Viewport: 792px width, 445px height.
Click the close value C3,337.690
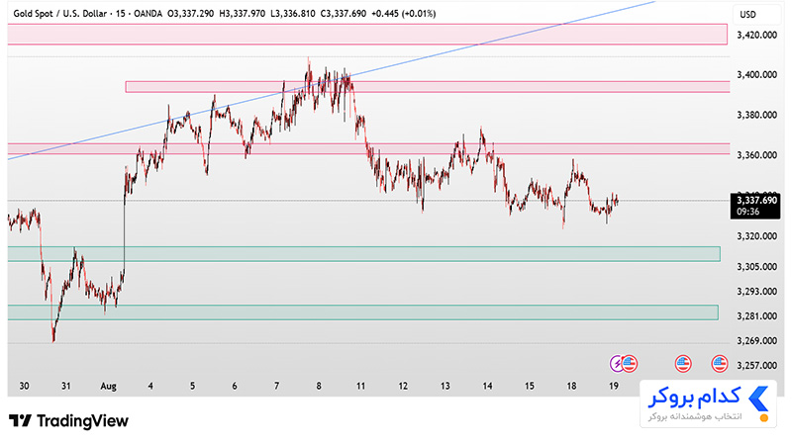pos(344,14)
